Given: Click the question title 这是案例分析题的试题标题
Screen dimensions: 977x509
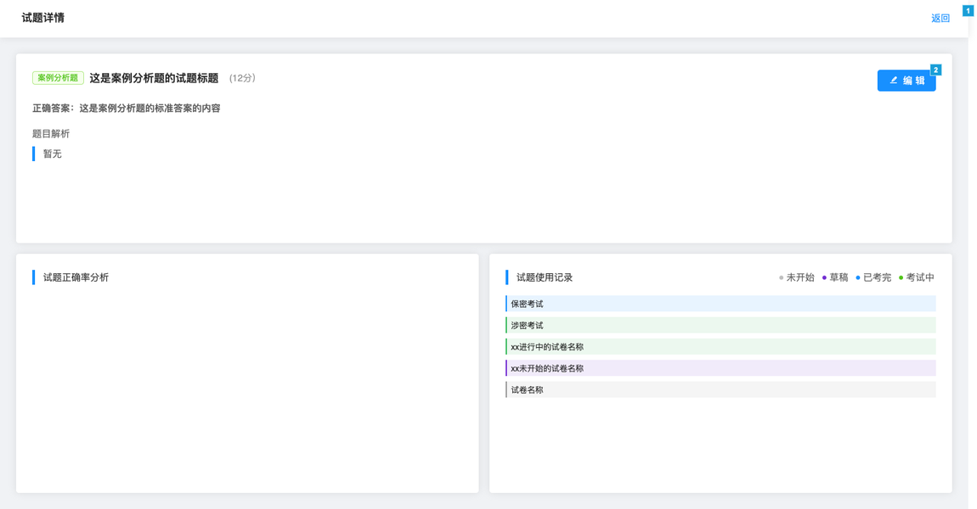Looking at the screenshot, I should click(x=154, y=78).
